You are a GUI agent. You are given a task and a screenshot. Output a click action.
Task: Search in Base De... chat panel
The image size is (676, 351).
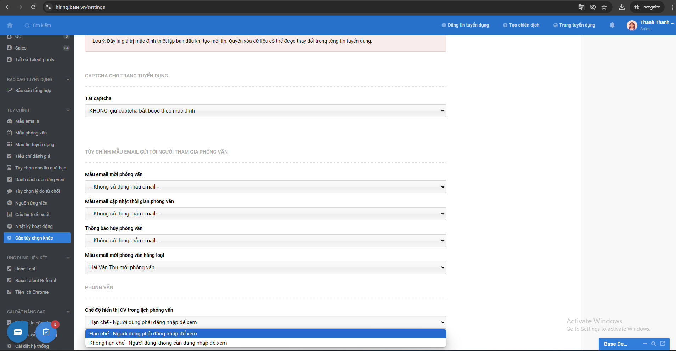pos(654,344)
